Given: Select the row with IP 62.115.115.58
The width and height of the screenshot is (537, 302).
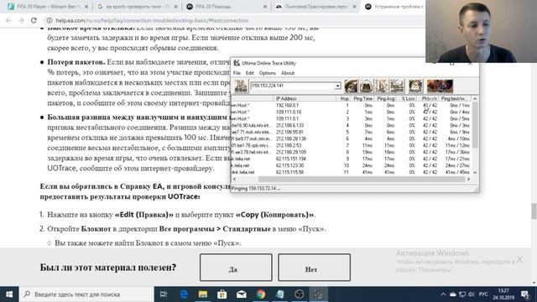Looking at the screenshot, I should (x=352, y=172).
